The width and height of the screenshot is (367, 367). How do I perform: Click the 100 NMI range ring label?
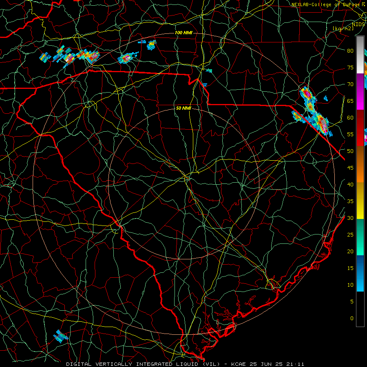click(183, 33)
